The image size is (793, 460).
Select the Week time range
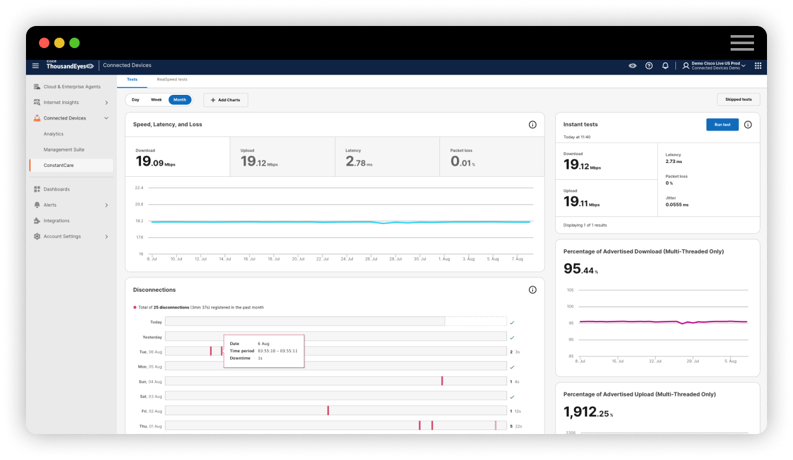pyautogui.click(x=156, y=100)
